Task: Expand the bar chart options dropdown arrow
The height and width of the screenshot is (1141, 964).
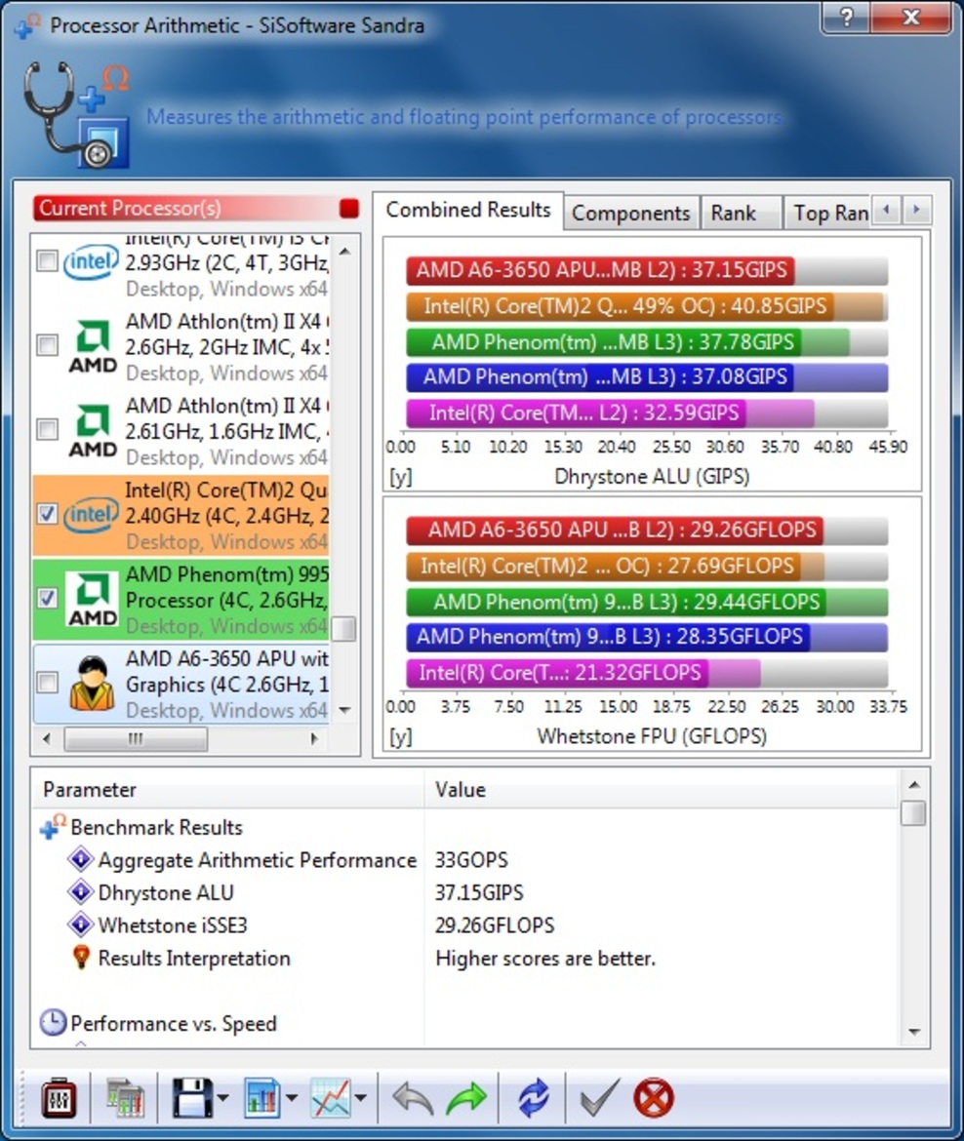Action: point(292,1098)
